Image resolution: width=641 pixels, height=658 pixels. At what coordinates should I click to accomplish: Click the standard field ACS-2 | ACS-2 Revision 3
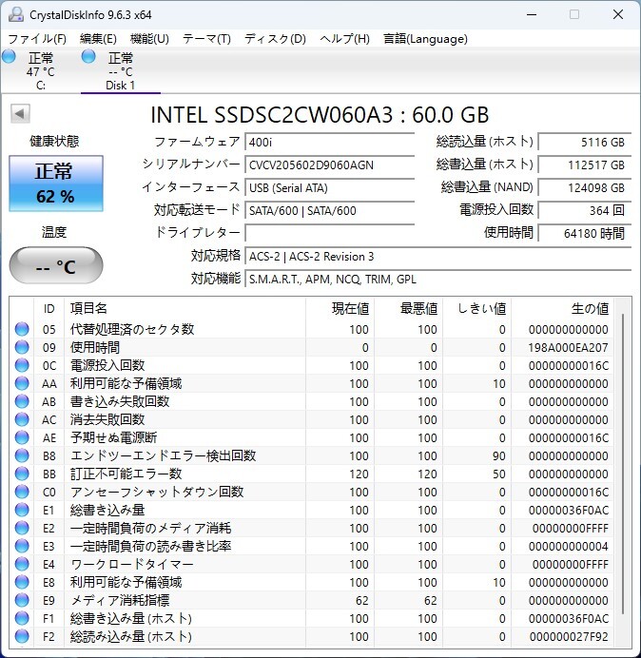[438, 256]
